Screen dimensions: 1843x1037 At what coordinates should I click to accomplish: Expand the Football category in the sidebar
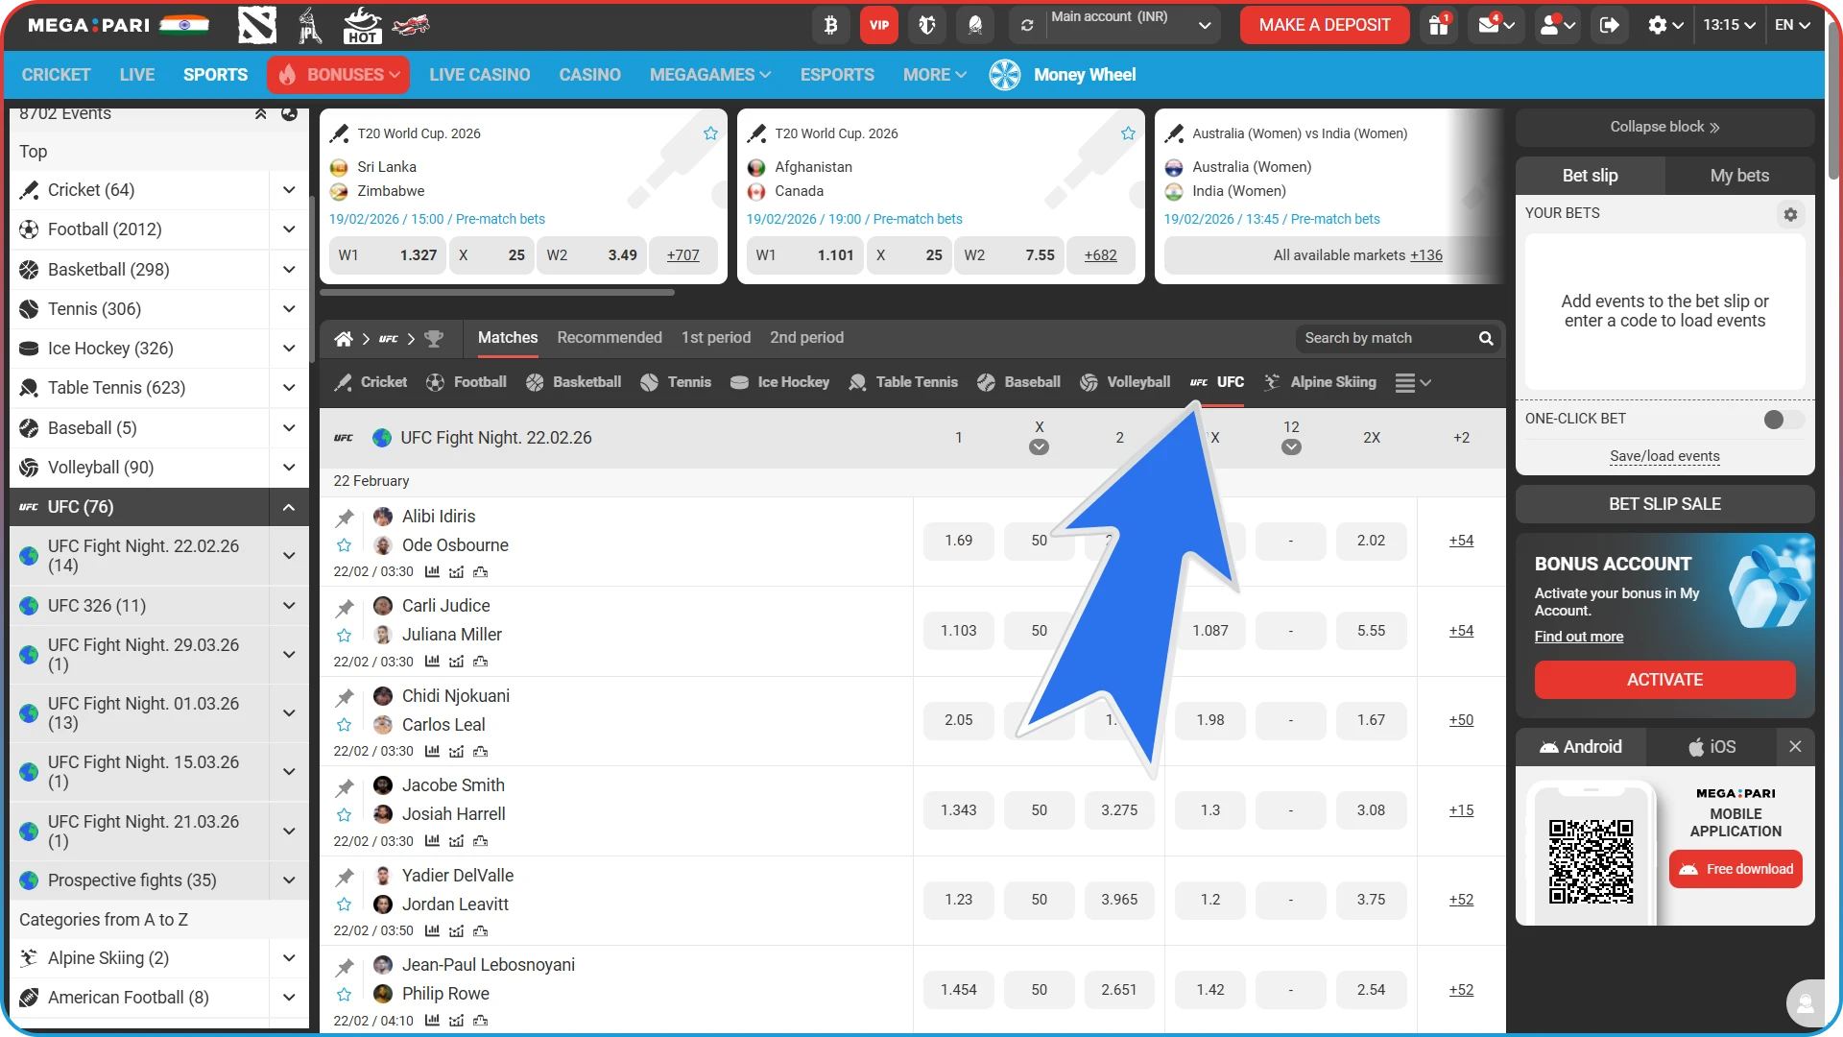[289, 229]
